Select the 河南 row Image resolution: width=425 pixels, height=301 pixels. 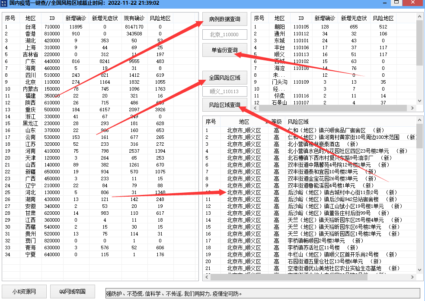(100, 151)
